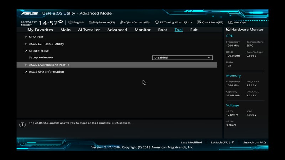Viewport: 285px width, 160px height.
Task: Open ASUS SPD Information entry
Action: pos(46,71)
